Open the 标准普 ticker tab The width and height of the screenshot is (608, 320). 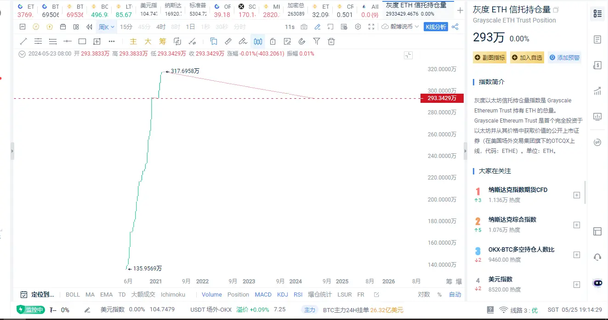[198, 10]
